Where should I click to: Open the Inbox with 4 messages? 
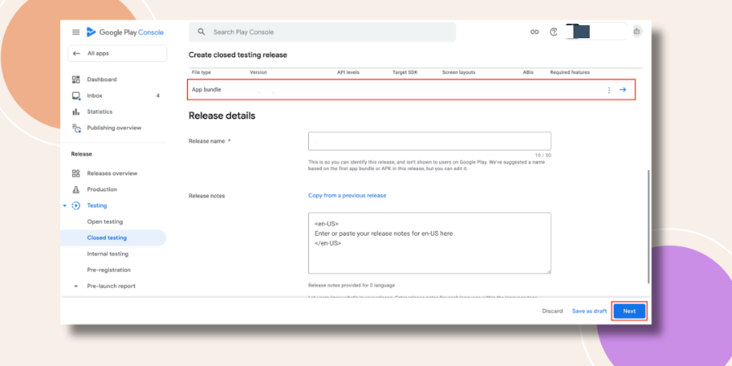(115, 96)
